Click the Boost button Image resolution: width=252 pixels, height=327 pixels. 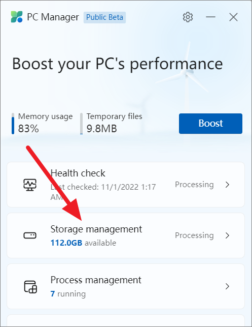point(210,124)
